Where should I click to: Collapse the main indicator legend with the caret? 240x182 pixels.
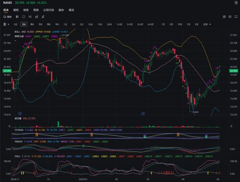15,41
